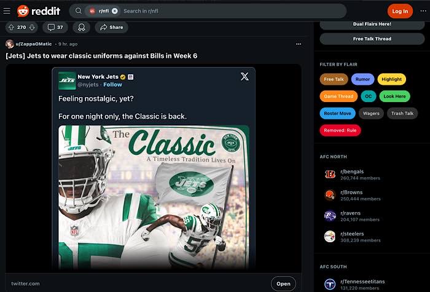
Task: Open the tweet with the Open button
Action: tap(283, 284)
